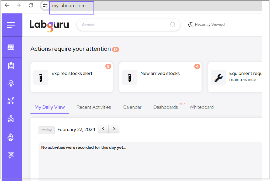Open the microscope sidebar icon

(x=11, y=137)
